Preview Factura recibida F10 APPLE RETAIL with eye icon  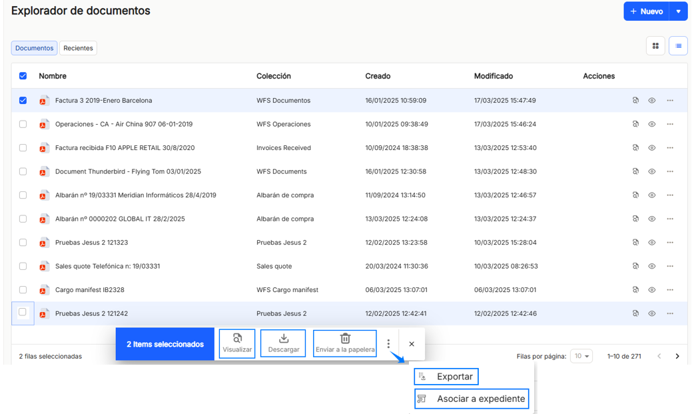(651, 147)
